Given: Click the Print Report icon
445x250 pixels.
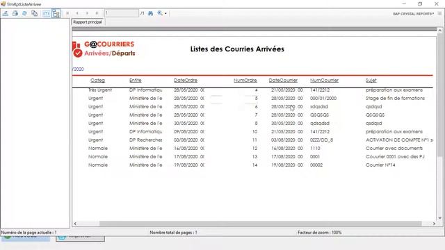Looking at the screenshot, I should pos(15,13).
